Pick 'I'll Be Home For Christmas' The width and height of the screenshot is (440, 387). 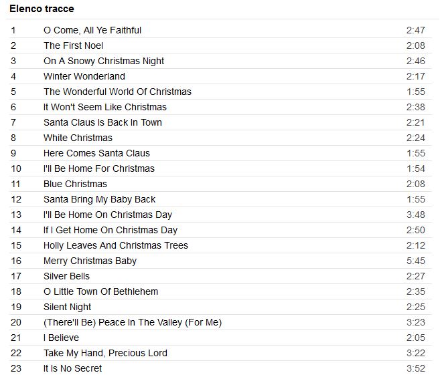click(99, 168)
